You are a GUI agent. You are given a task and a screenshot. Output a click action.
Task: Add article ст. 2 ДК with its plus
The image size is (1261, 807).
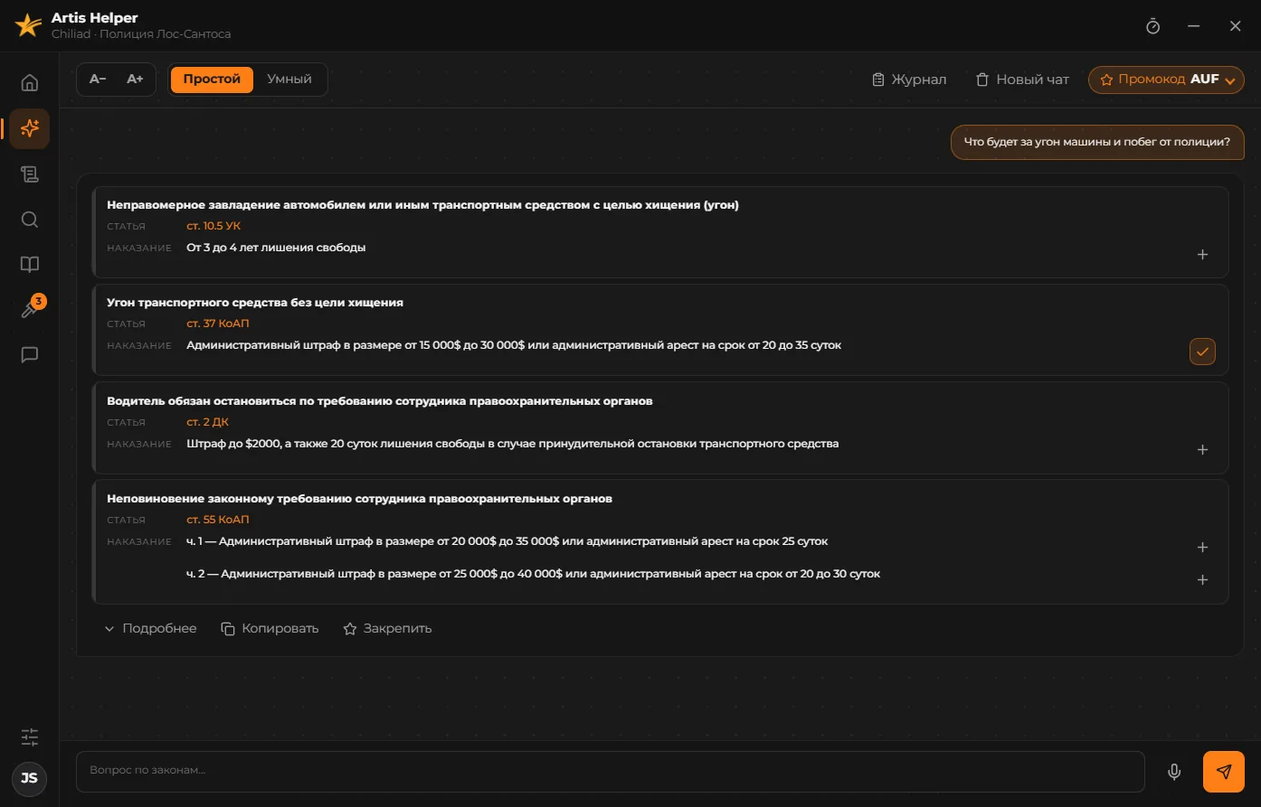pos(1202,450)
